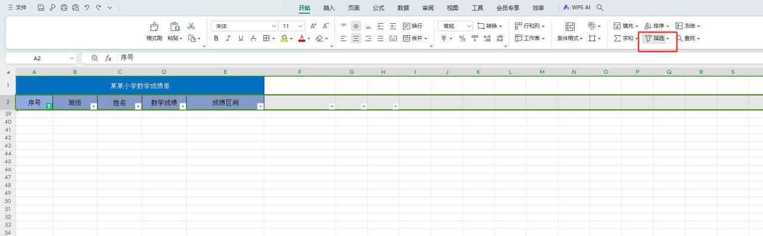Open the 转换 convert menu
Viewport: 763px width, 236px height.
click(x=489, y=26)
